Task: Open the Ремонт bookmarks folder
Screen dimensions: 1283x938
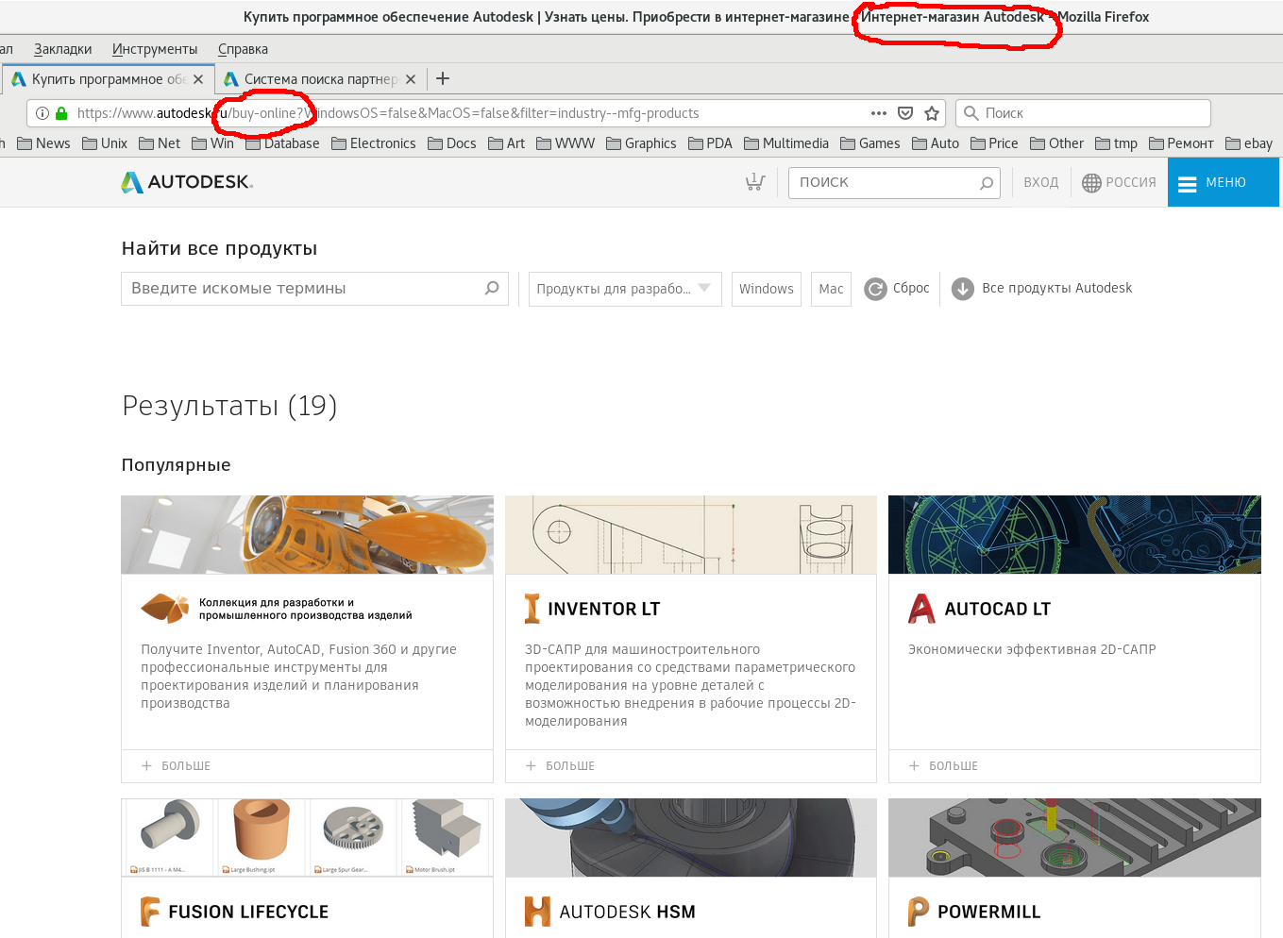Action: (x=1181, y=143)
